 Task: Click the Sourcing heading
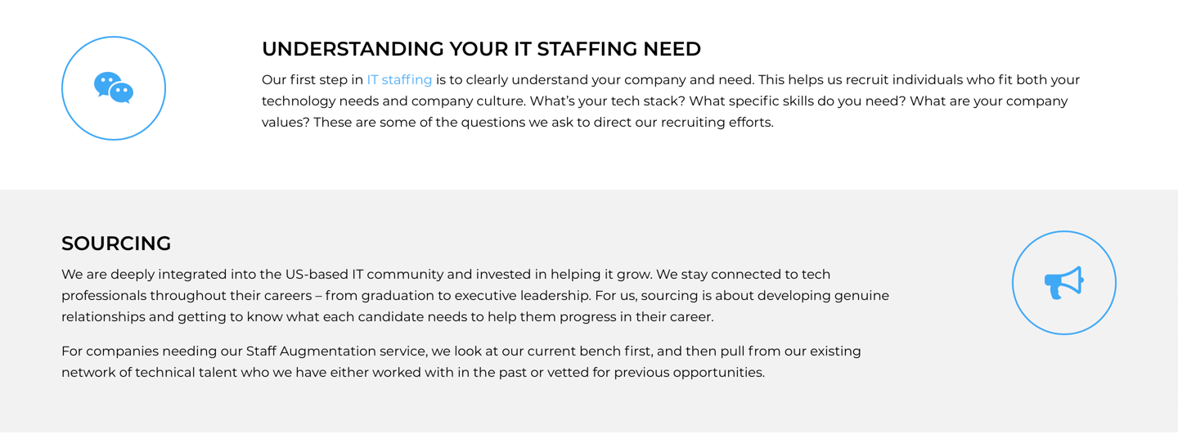click(x=116, y=244)
